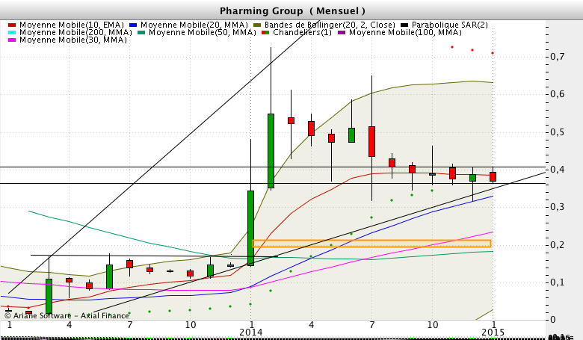The image size is (583, 340).
Task: Click the '© Ariane Software – Axial Finance' credit
Action: click(x=67, y=316)
